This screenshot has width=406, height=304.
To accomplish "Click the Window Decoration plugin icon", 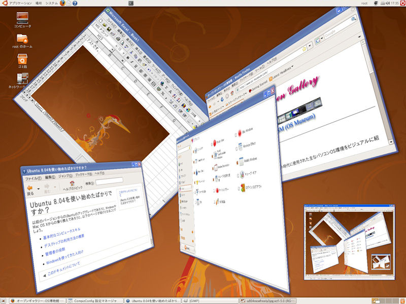I will [x=215, y=167].
